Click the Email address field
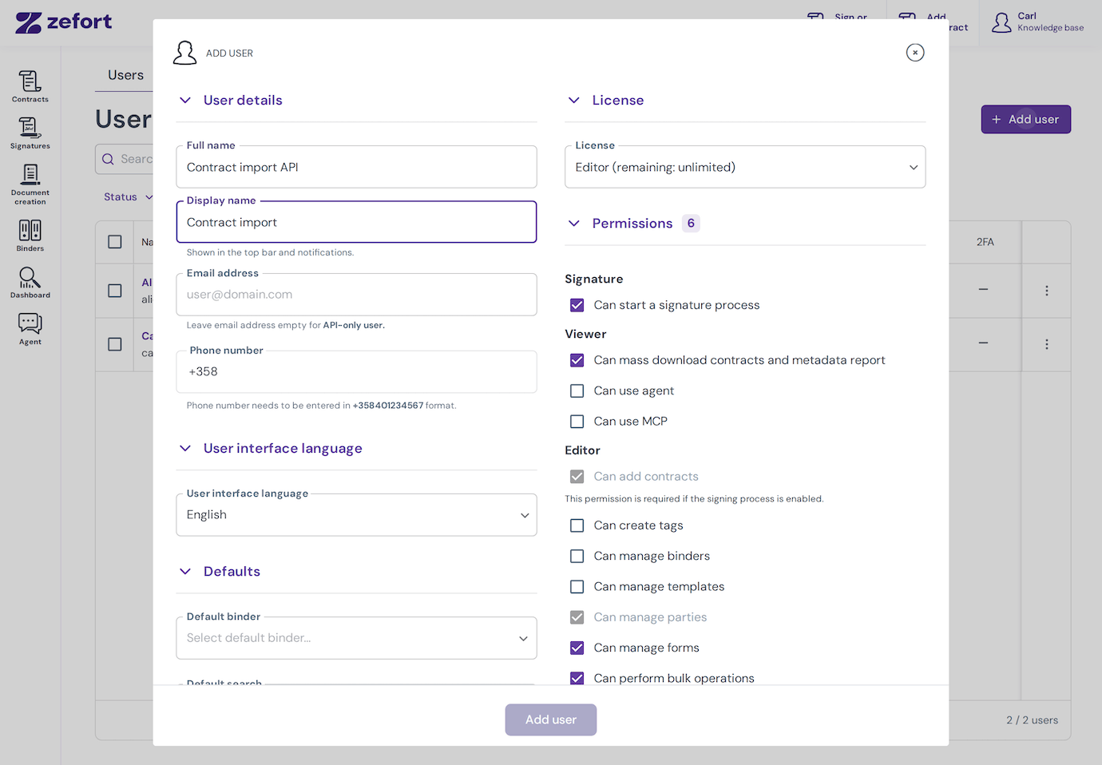1102x765 pixels. [356, 295]
